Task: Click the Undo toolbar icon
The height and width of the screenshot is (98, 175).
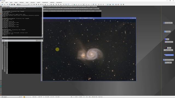Action: 2,5
